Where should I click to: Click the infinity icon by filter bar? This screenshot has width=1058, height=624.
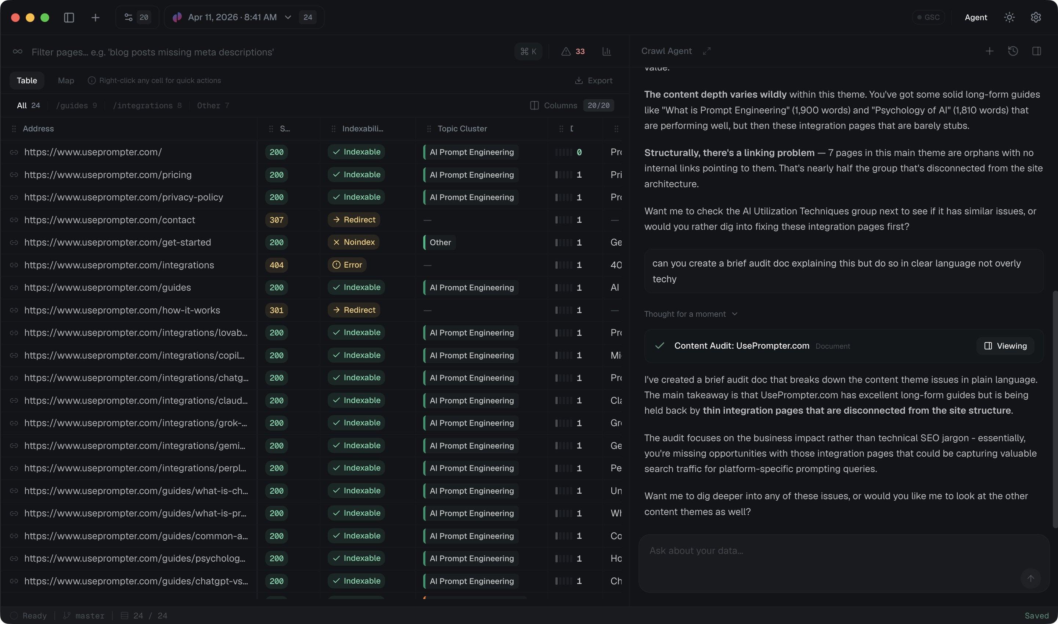click(x=17, y=51)
